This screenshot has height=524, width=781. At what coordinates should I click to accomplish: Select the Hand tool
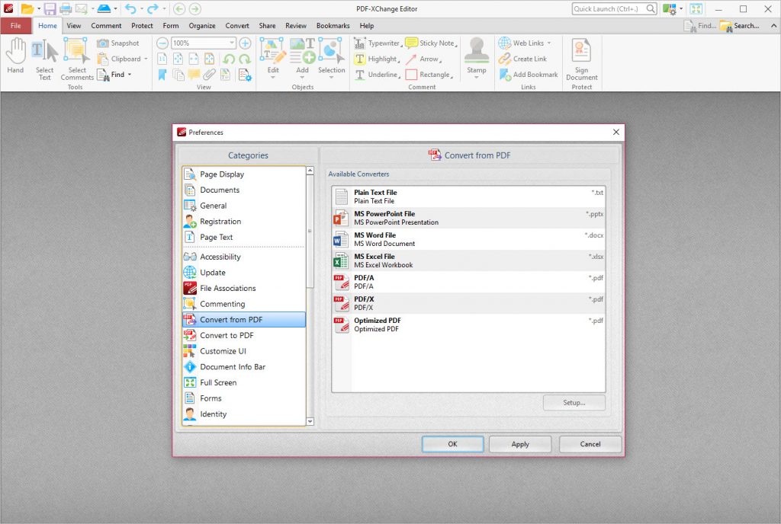[x=14, y=56]
